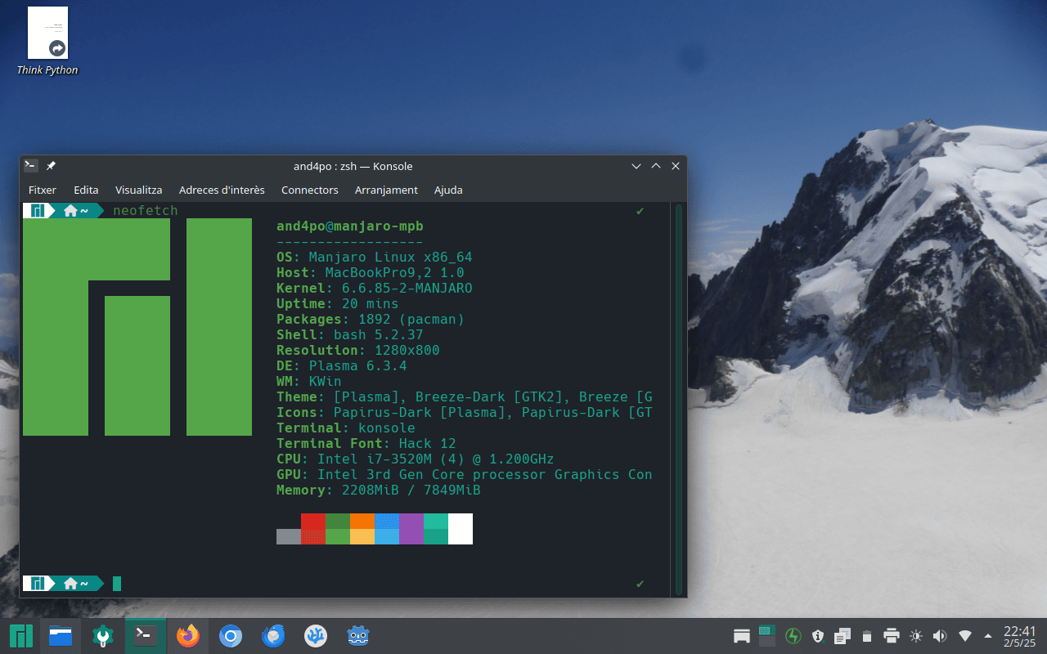Open the Visualitza menu
The width and height of the screenshot is (1047, 654).
pos(139,190)
